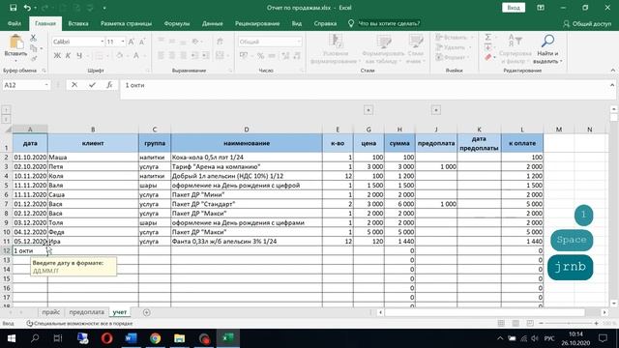Click the lightbulb Tell me icon
Image resolution: width=619 pixels, height=348 pixels.
351,23
